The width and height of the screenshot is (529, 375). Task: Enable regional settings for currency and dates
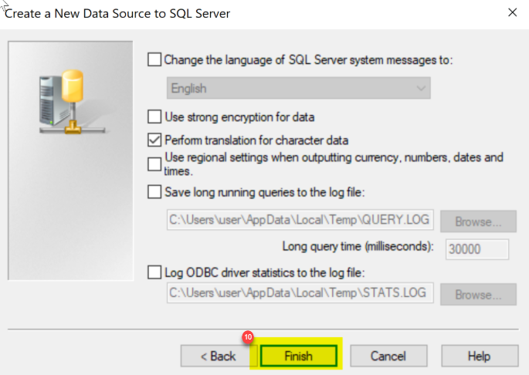(x=154, y=164)
